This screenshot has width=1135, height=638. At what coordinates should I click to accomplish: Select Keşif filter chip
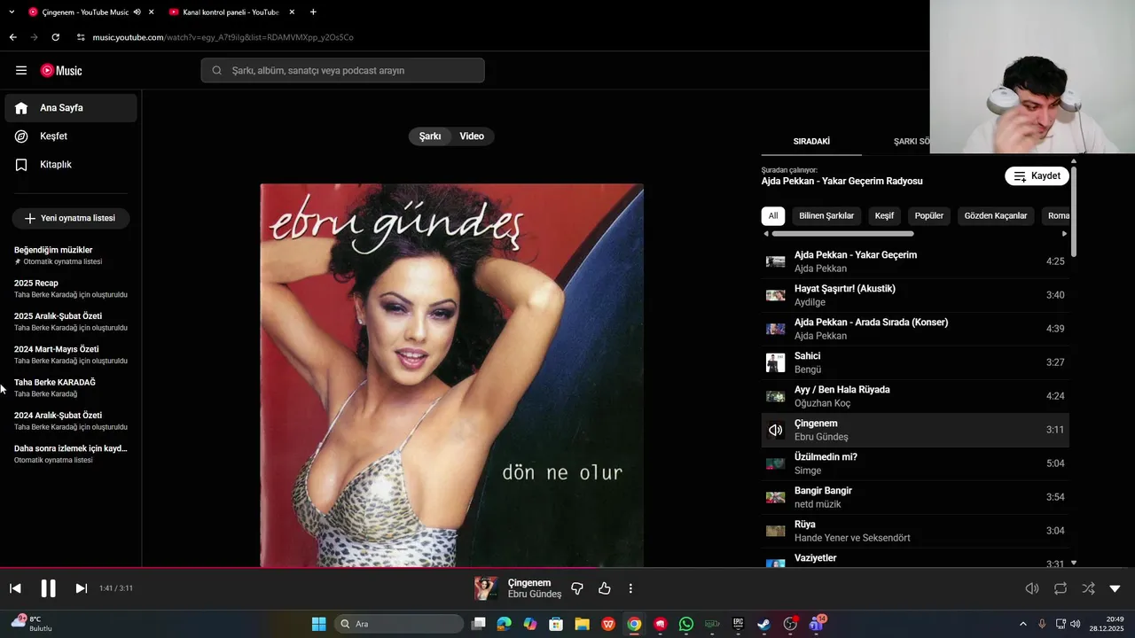click(884, 216)
